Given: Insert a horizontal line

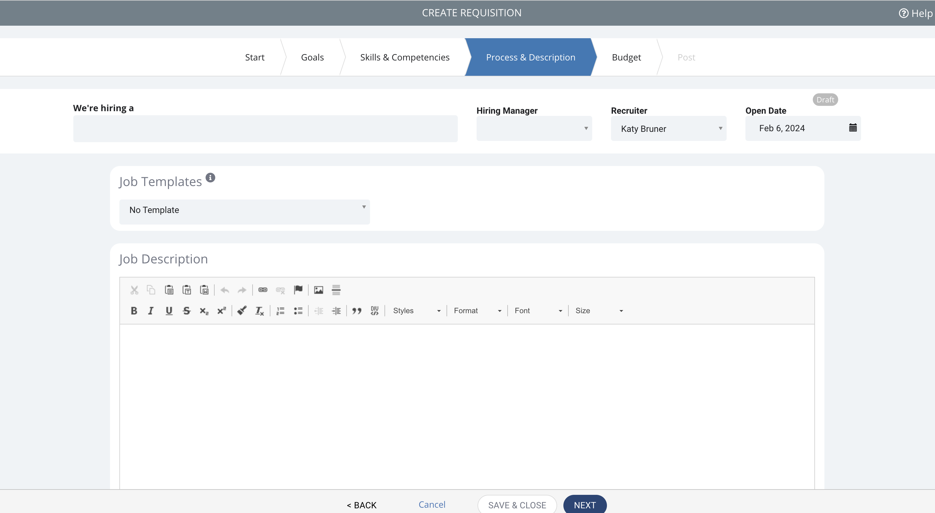Looking at the screenshot, I should (x=336, y=290).
